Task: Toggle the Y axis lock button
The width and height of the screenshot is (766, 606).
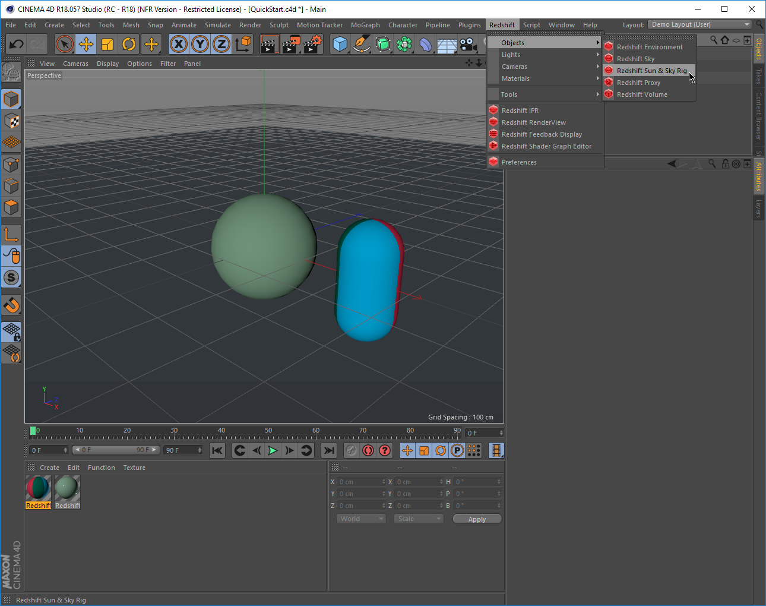Action: (x=200, y=44)
